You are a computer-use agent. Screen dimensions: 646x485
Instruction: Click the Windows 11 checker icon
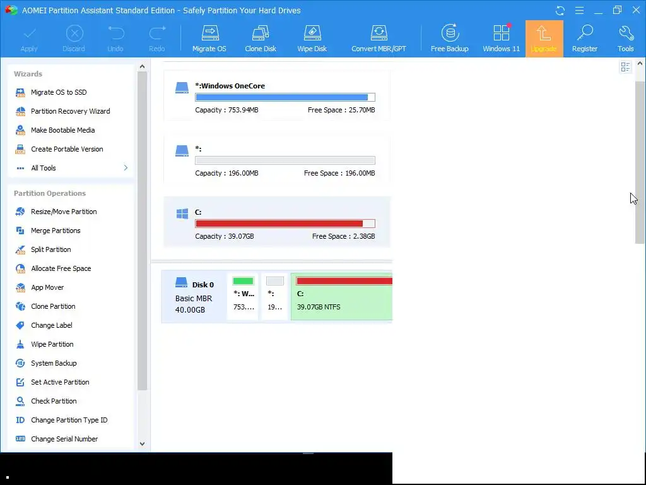pyautogui.click(x=501, y=39)
